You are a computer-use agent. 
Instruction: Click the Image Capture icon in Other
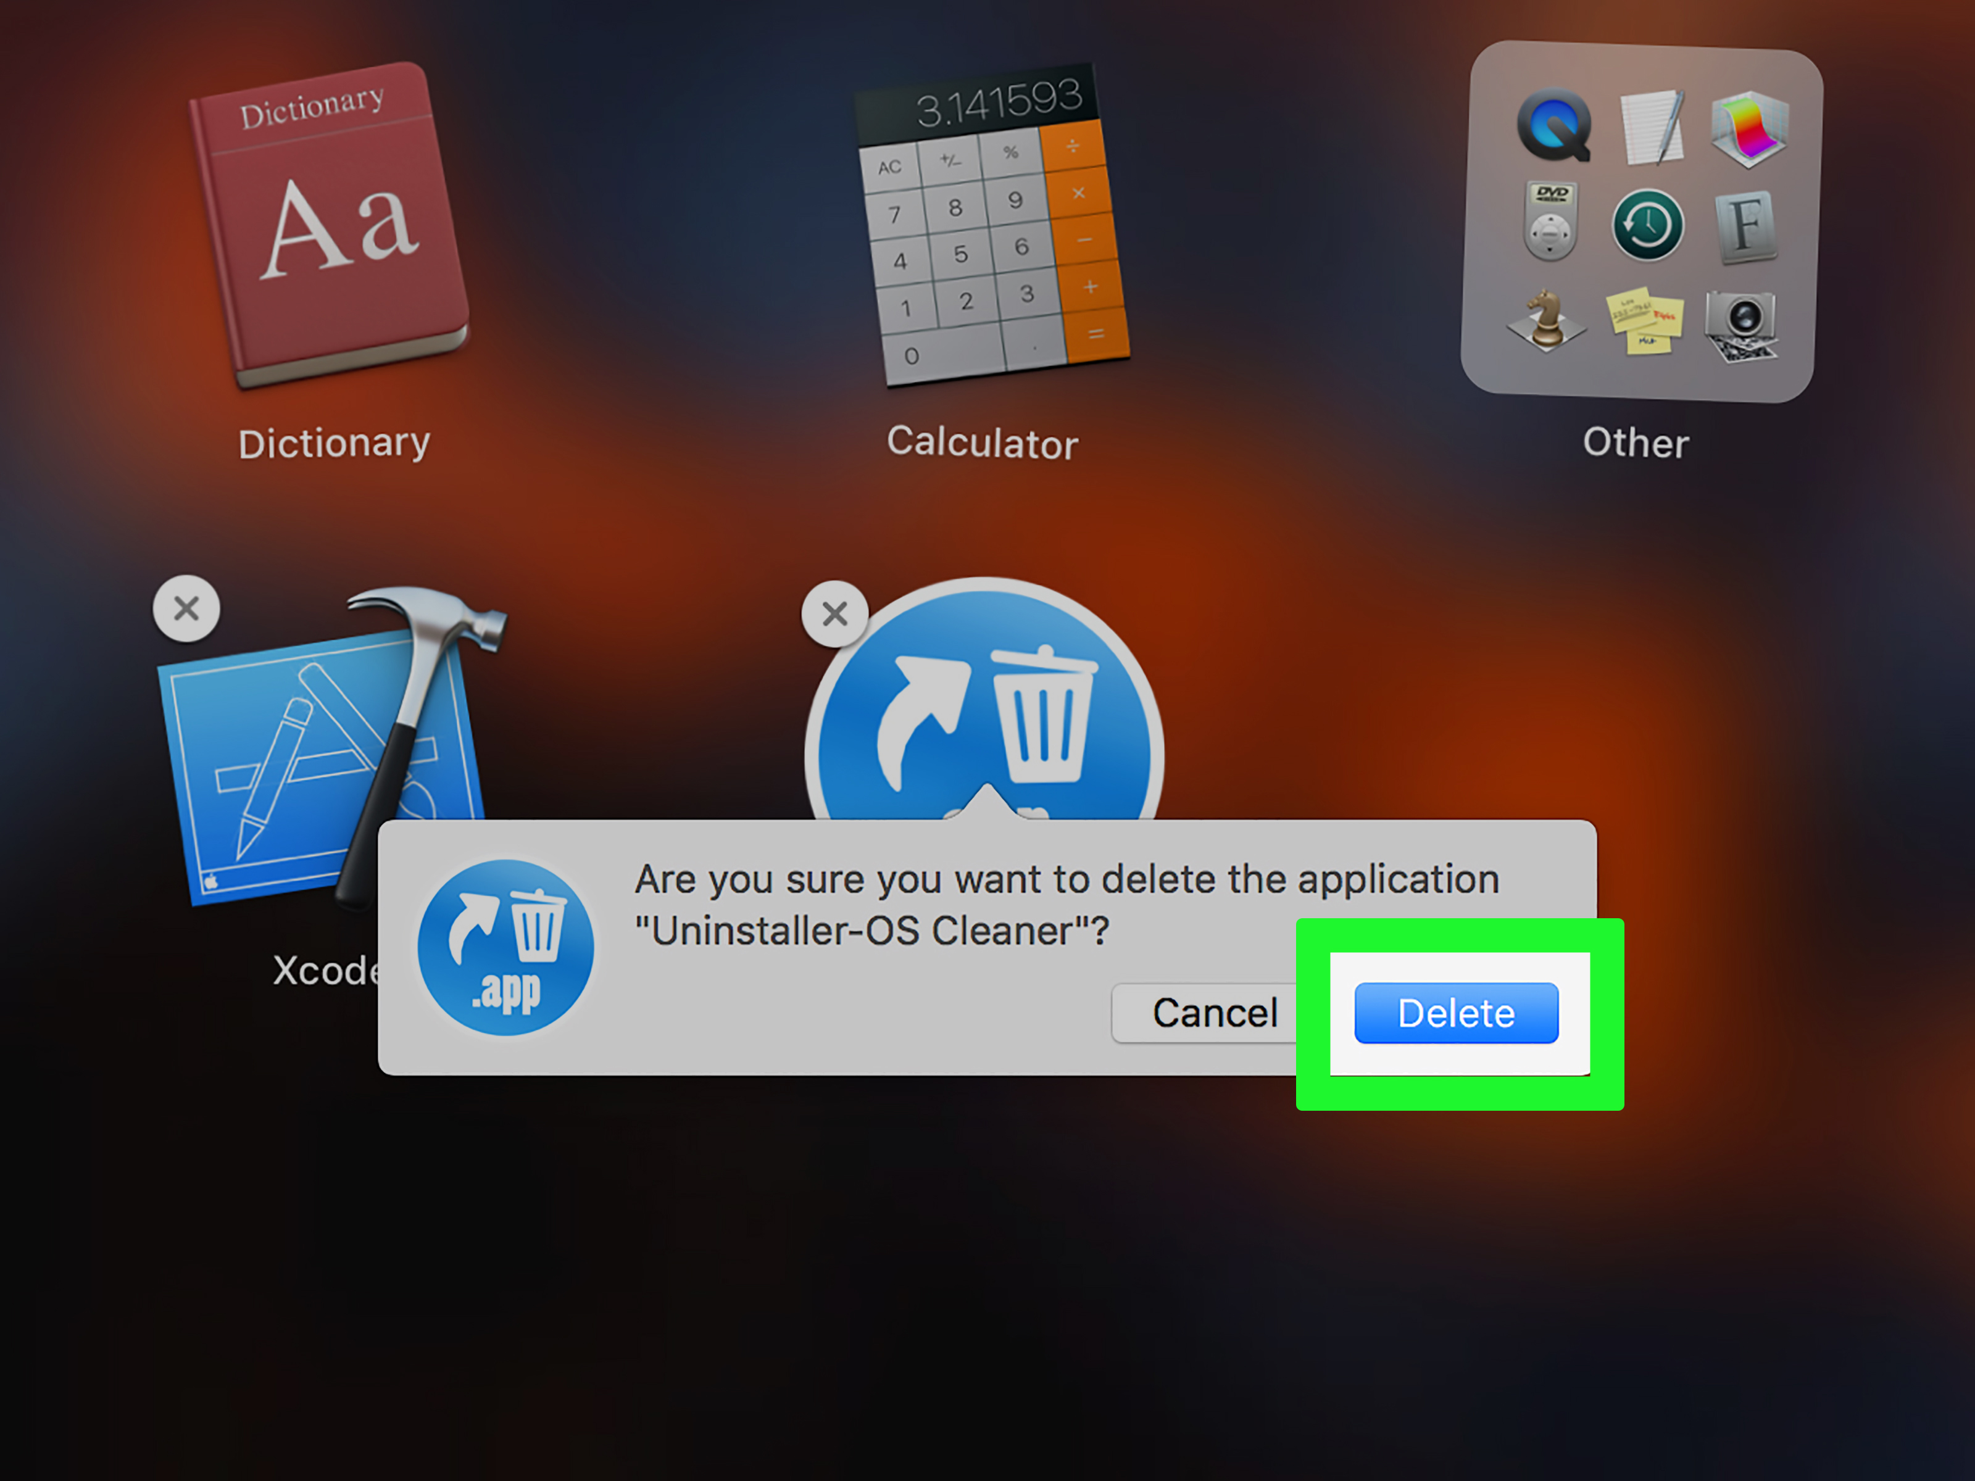click(1742, 325)
